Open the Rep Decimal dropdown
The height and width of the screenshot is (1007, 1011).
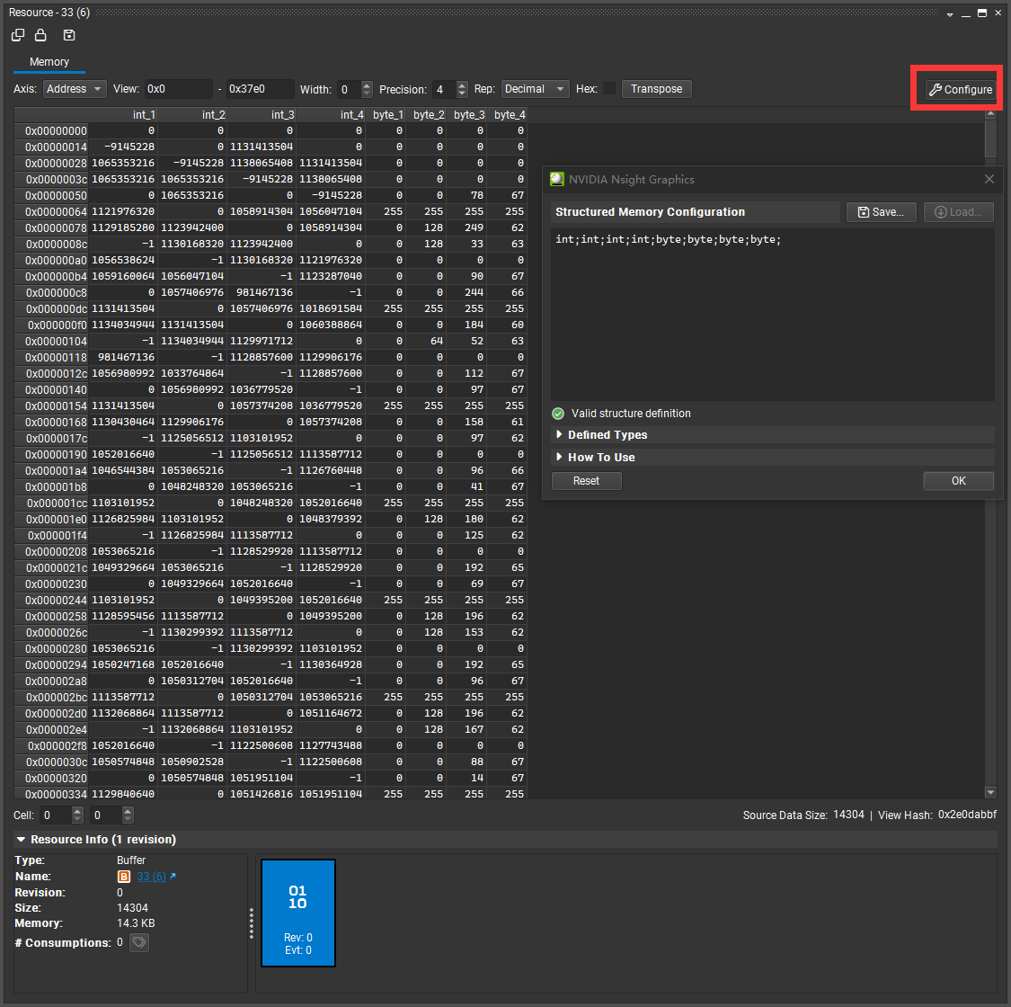tap(535, 89)
